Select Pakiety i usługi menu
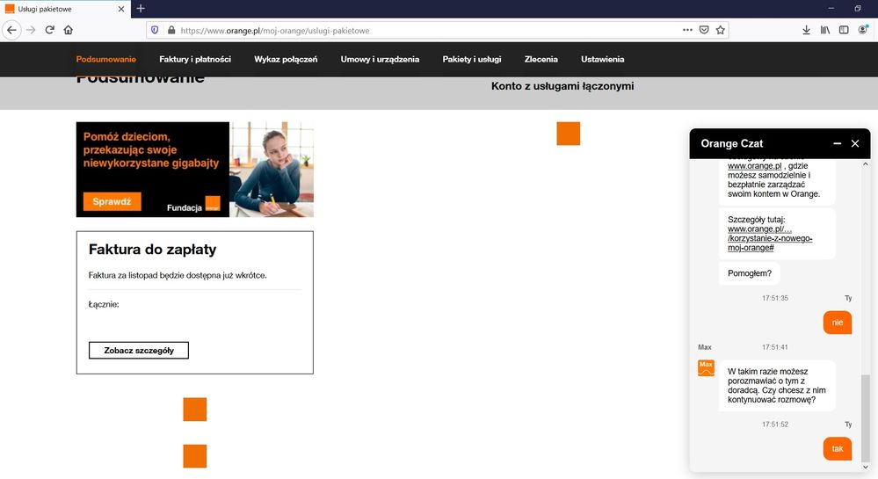Screen dimensions: 878x479 click(471, 60)
